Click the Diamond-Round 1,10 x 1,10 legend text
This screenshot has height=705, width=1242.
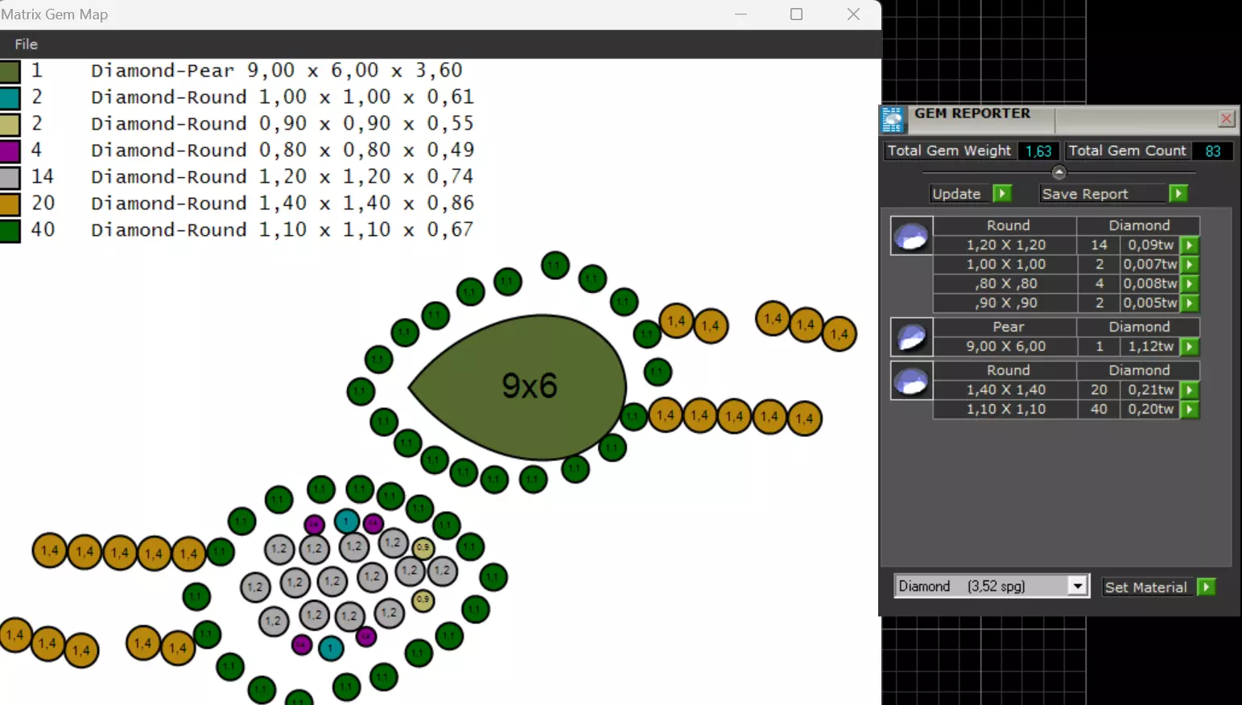(x=283, y=230)
